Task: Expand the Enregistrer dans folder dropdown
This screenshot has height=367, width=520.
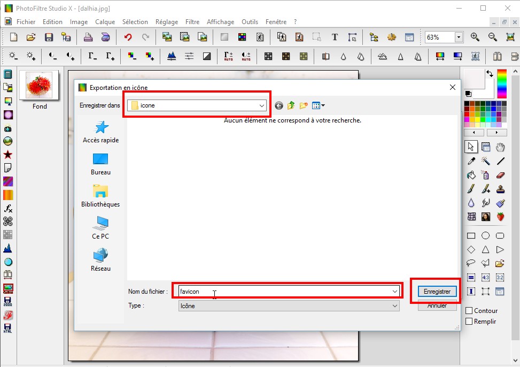Action: pos(262,105)
